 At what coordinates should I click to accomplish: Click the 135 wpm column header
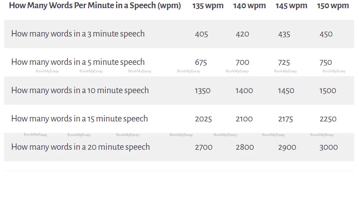(x=208, y=6)
